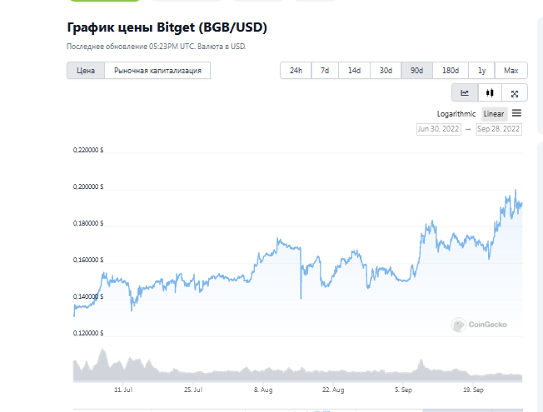Click the CoinGecko logo watermark
This screenshot has width=543, height=412.
pos(479,325)
